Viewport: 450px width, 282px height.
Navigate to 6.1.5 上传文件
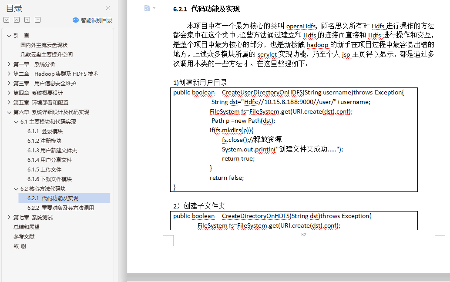[x=44, y=170]
